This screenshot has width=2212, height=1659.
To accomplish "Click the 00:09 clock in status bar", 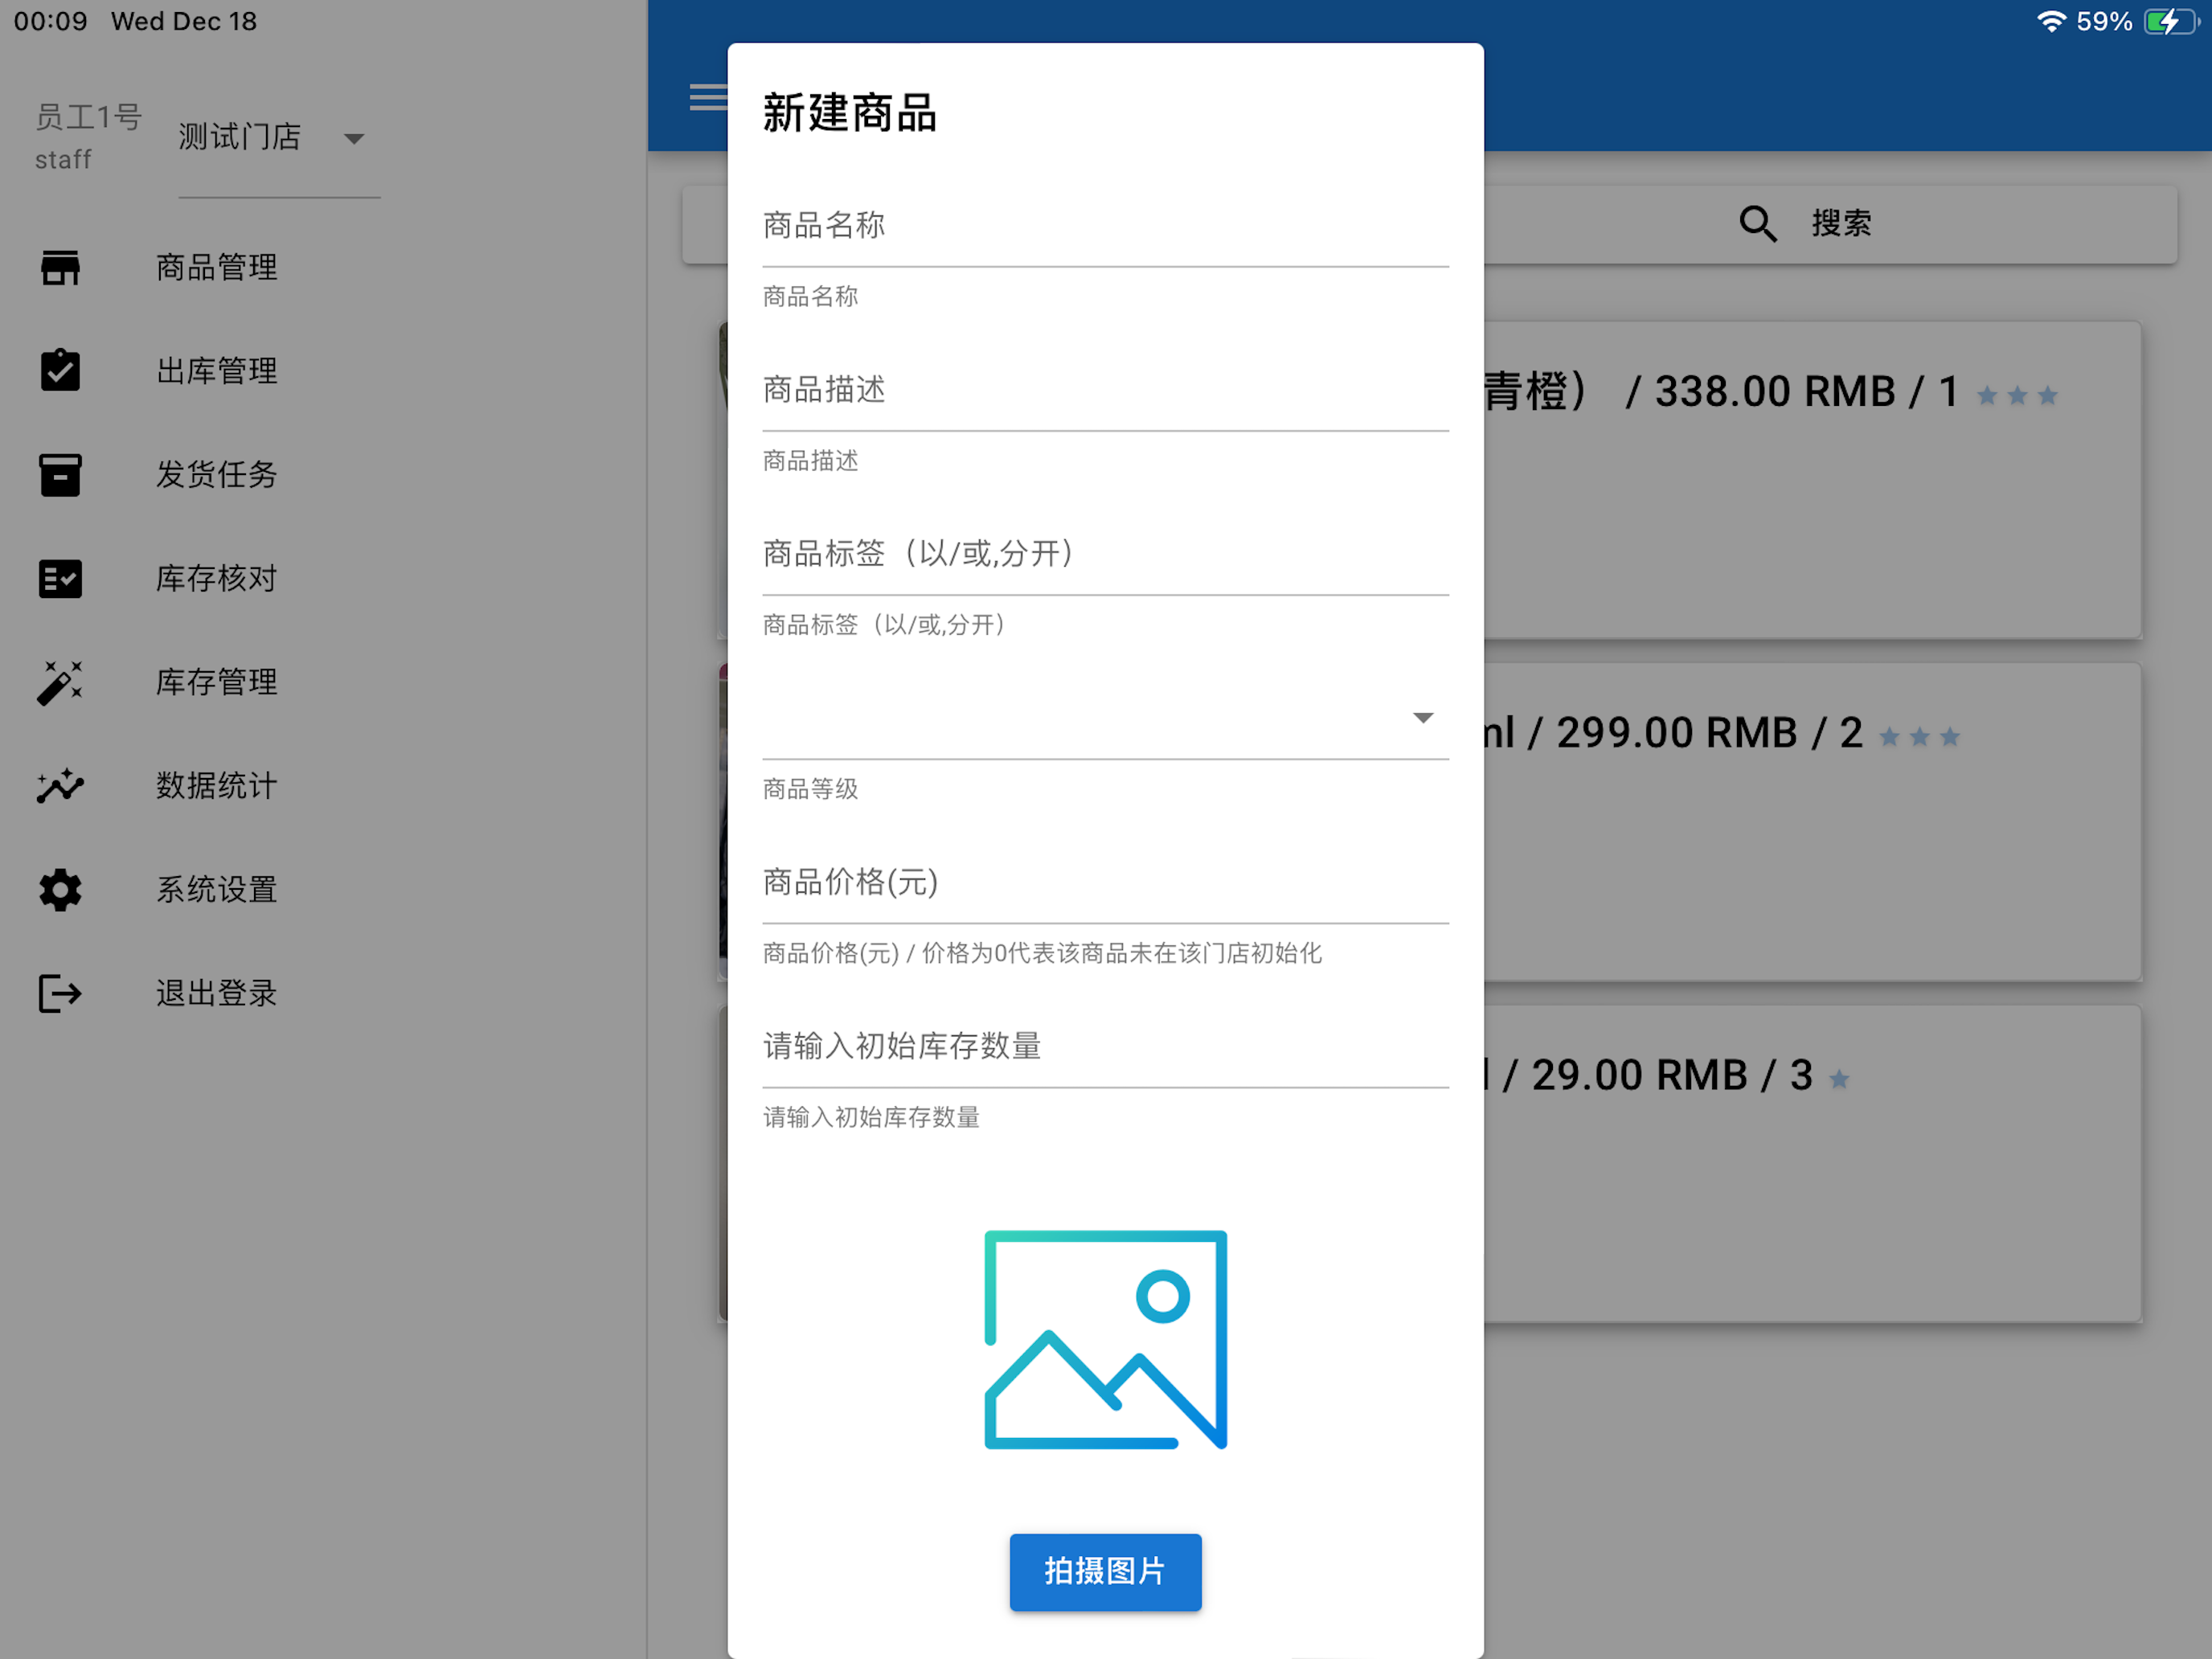I will coord(51,21).
